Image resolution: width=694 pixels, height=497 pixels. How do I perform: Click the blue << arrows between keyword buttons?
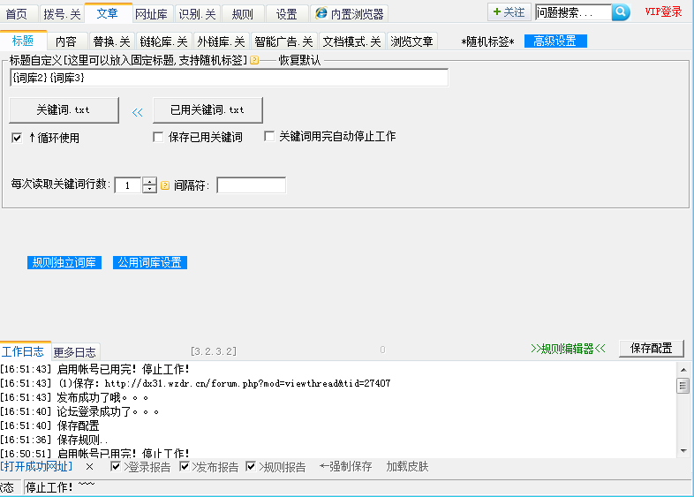point(137,112)
